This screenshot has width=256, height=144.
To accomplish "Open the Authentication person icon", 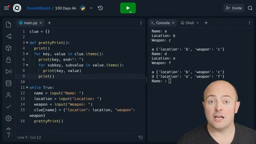I will [x=8, y=95].
